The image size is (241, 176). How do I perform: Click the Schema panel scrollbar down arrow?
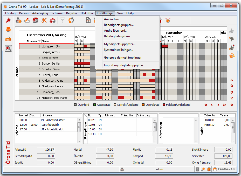click(x=79, y=141)
